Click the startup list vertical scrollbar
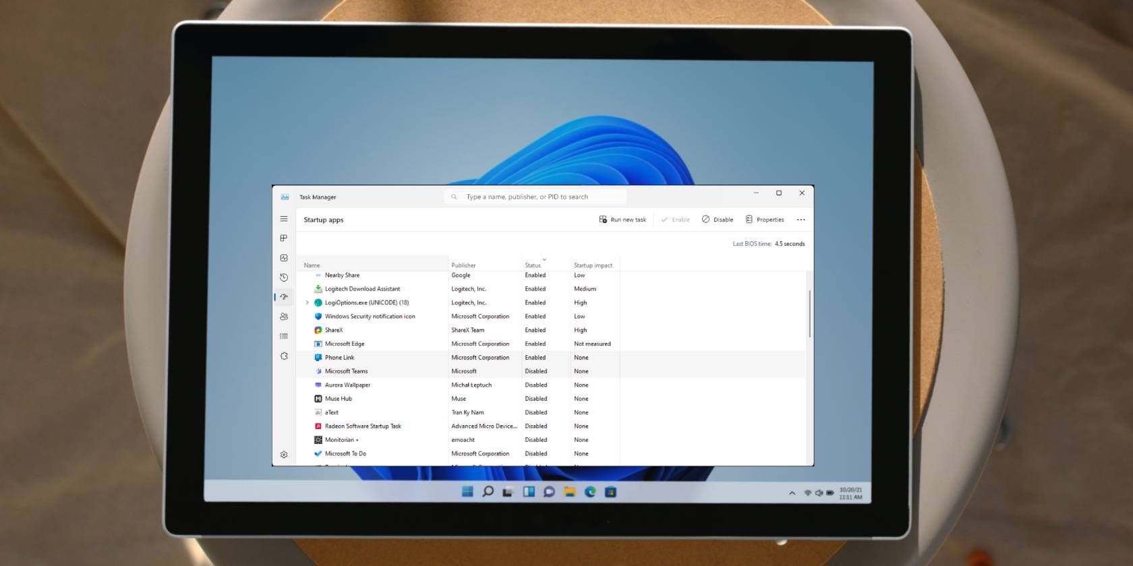 coord(809,314)
